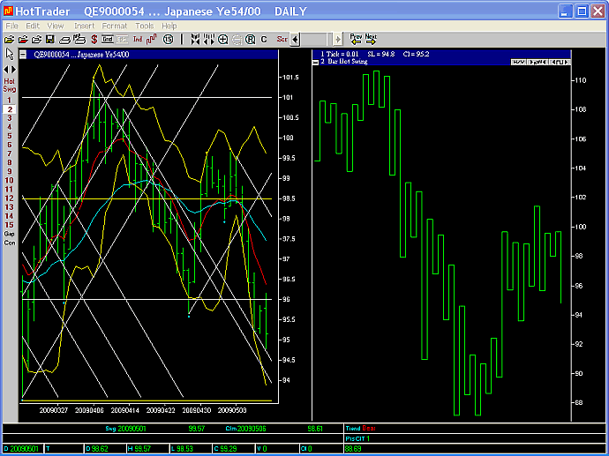Select the highlighted swing level 2
The height and width of the screenshot is (456, 609).
pos(10,109)
